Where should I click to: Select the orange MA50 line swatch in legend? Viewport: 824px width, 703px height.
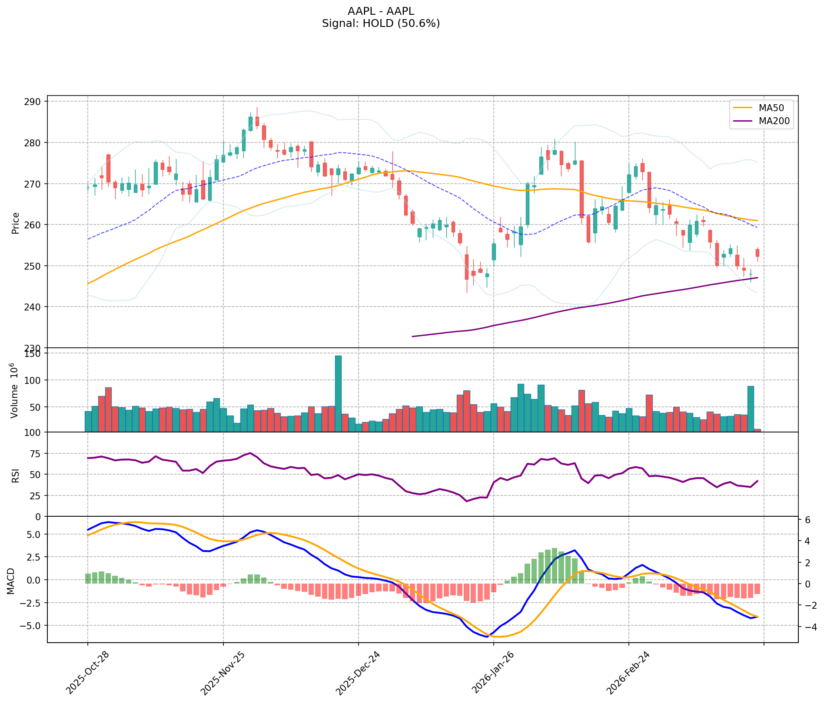coord(743,107)
